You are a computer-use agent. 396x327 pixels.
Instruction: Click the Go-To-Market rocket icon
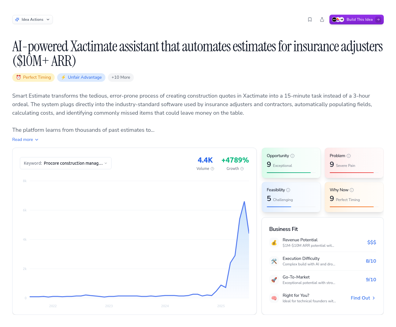click(274, 280)
